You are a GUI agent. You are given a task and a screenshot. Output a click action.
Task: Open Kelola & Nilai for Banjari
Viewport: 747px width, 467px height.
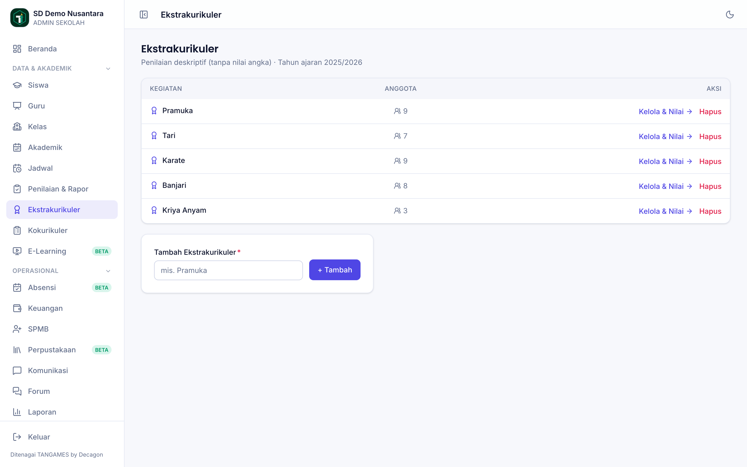click(x=666, y=186)
